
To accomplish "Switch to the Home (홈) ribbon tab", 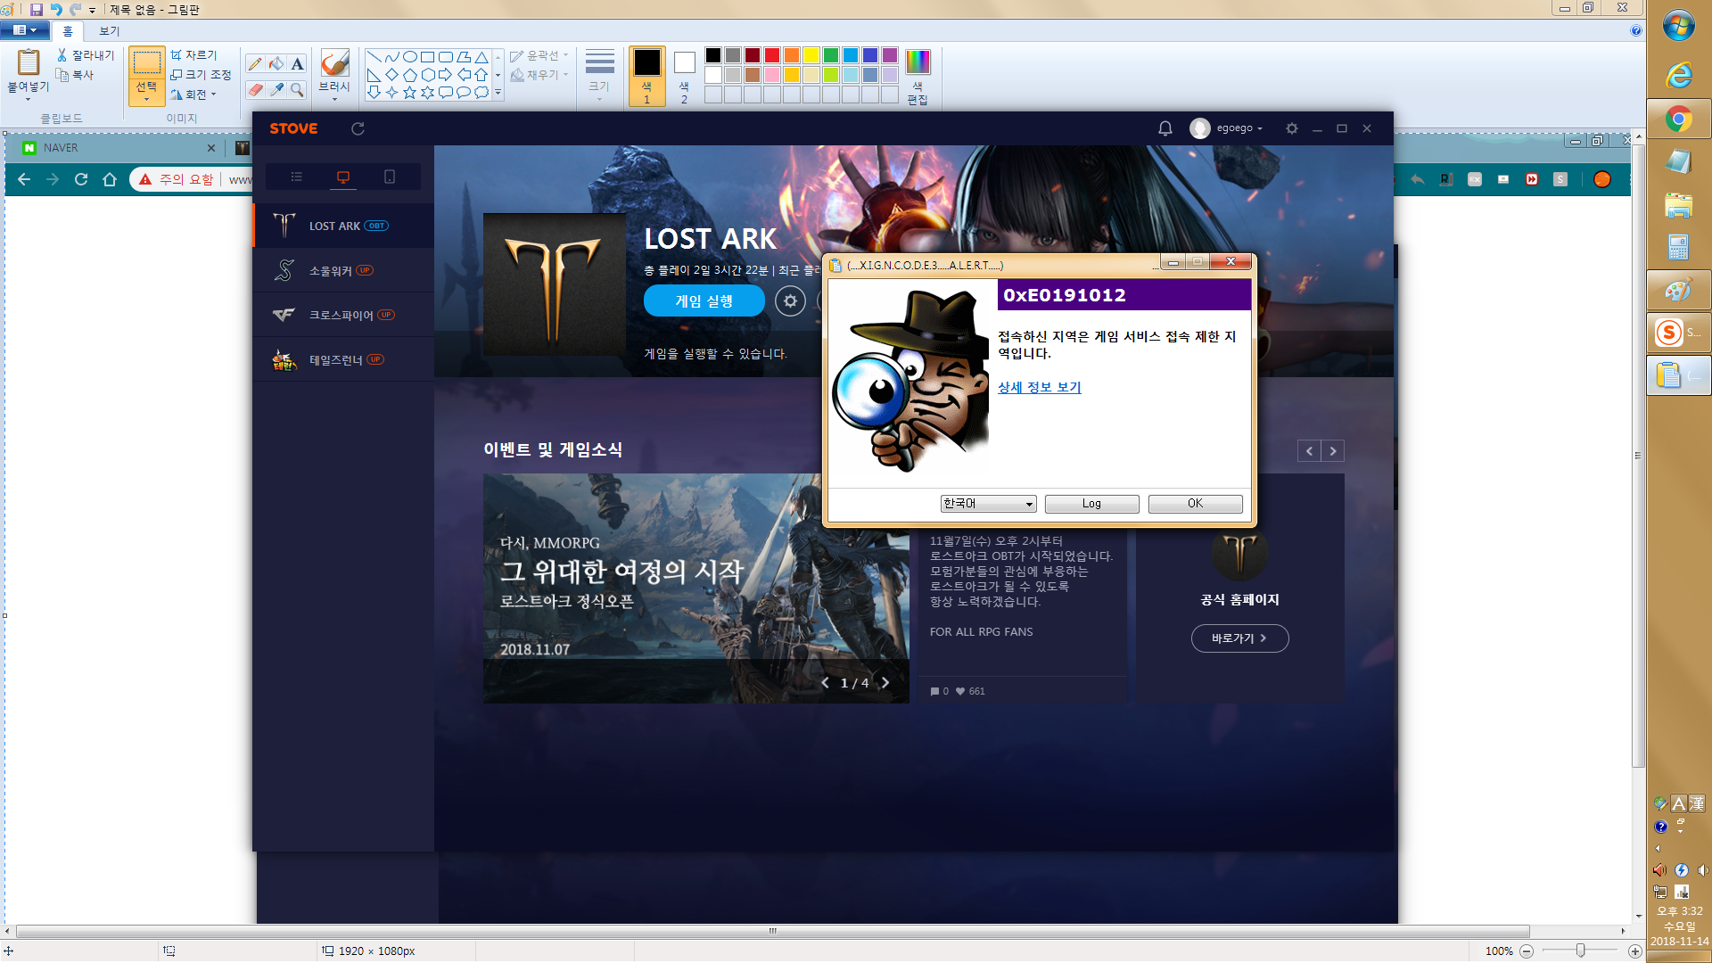I will (68, 31).
